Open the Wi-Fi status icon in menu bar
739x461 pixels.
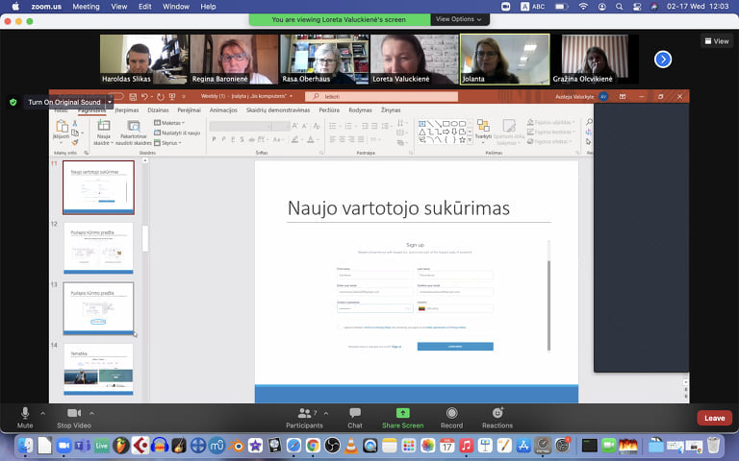point(583,7)
